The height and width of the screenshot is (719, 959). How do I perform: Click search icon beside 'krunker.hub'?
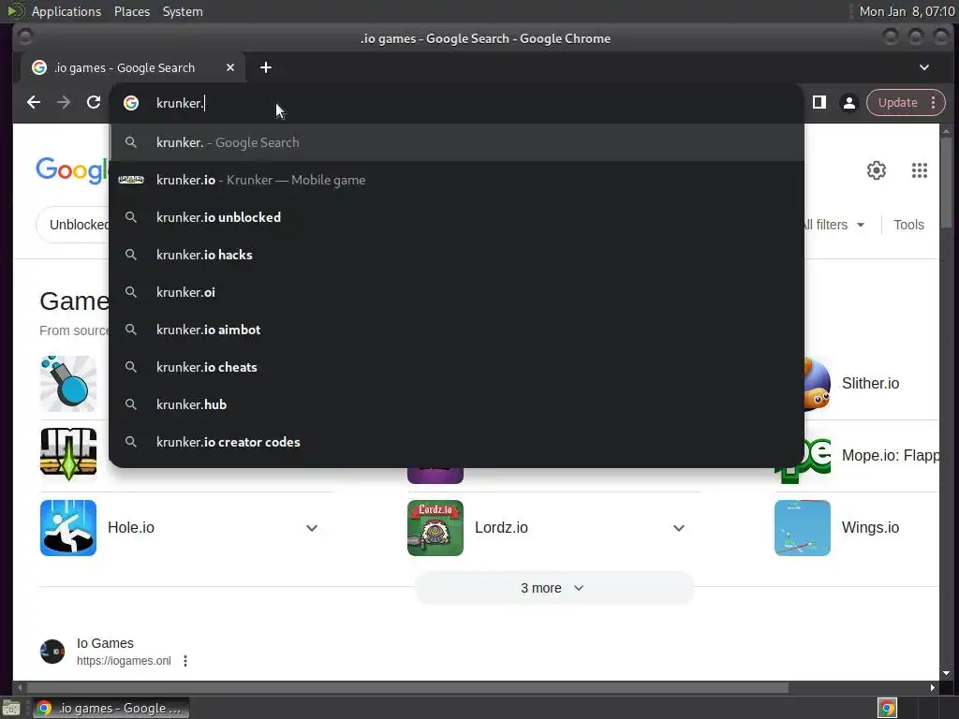point(131,404)
